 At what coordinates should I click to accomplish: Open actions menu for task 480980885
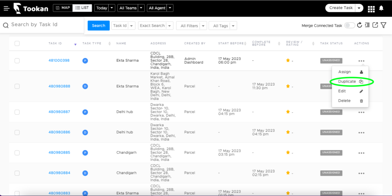click(361, 153)
